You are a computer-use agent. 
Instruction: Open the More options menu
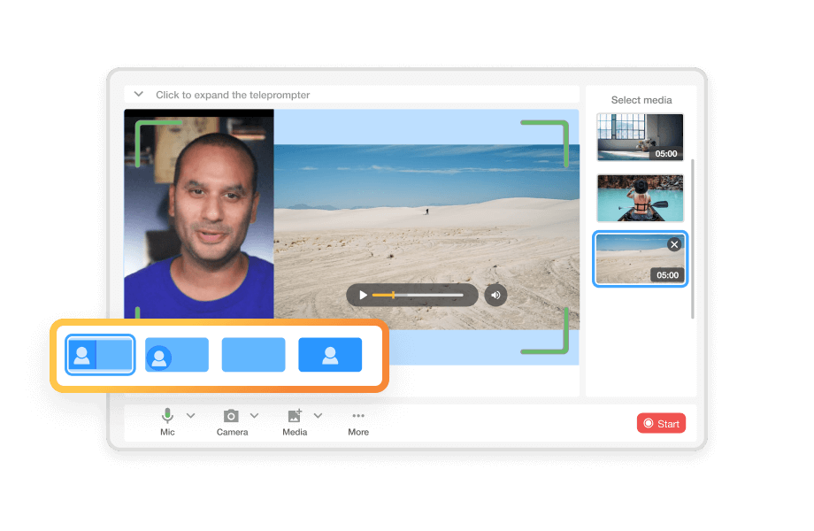pos(358,416)
